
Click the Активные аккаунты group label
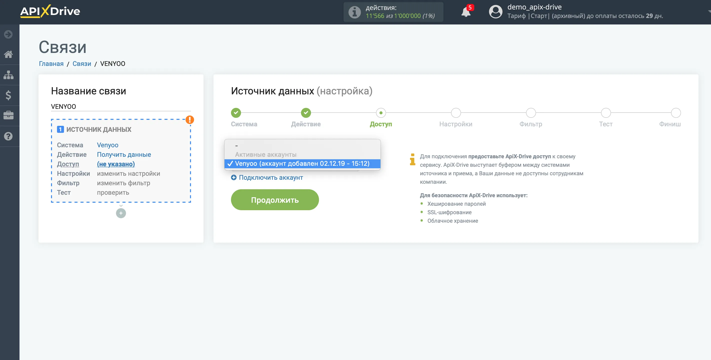266,155
